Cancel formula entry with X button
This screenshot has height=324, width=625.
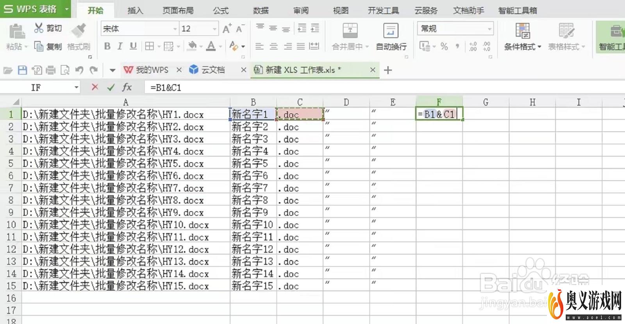[95, 87]
